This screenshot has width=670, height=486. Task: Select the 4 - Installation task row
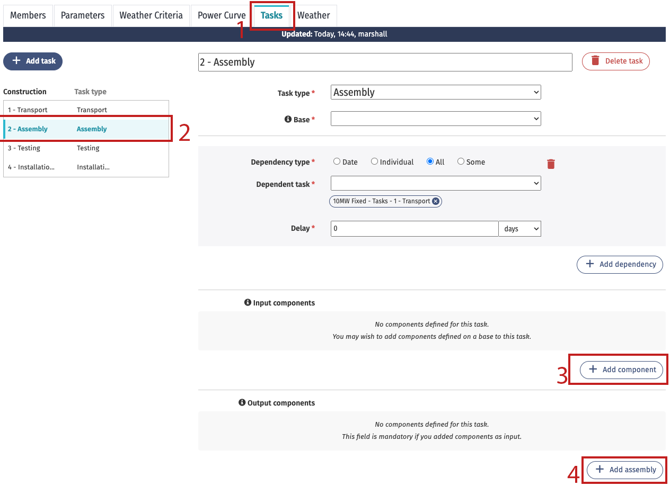click(x=86, y=167)
